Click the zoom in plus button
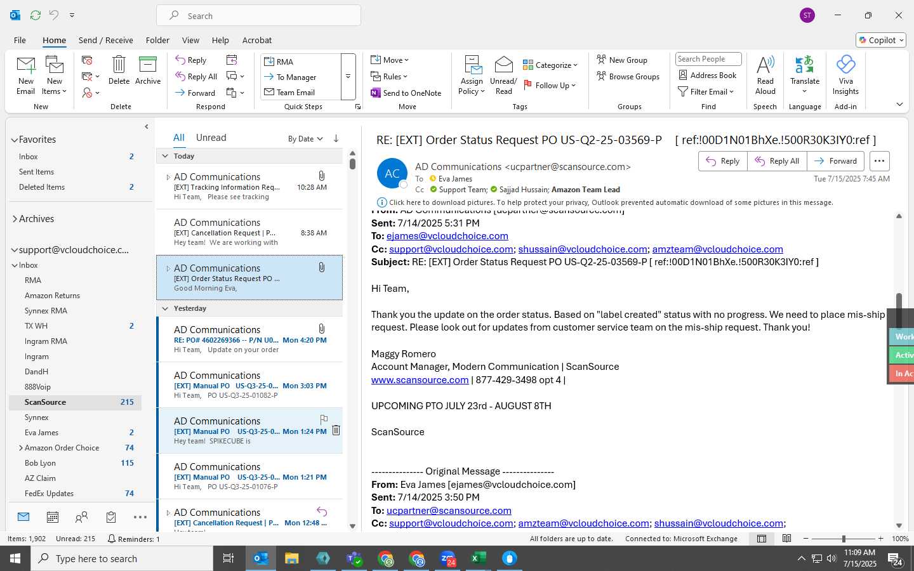This screenshot has height=571, width=914. pos(880,539)
